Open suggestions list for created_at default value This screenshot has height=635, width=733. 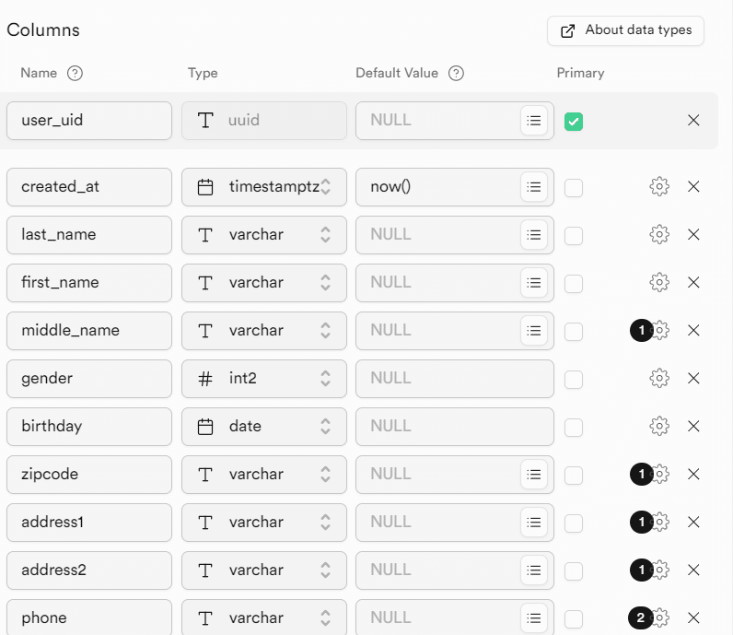(534, 186)
